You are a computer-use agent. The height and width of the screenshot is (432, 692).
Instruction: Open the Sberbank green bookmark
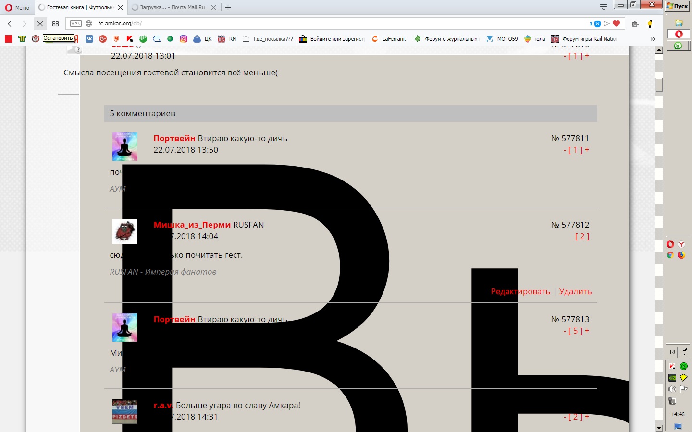pyautogui.click(x=143, y=39)
